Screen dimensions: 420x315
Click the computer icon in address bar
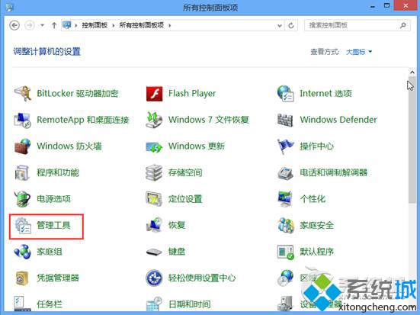coord(67,25)
